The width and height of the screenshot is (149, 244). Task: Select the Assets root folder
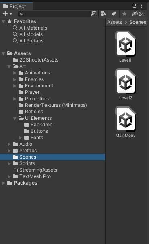[23, 53]
